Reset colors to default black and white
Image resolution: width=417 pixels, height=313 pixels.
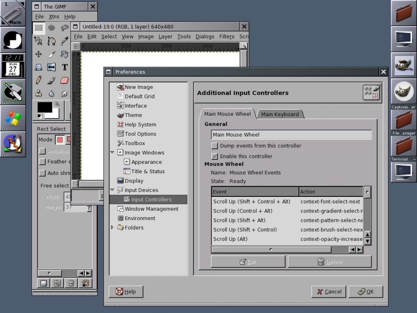pyautogui.click(x=40, y=116)
